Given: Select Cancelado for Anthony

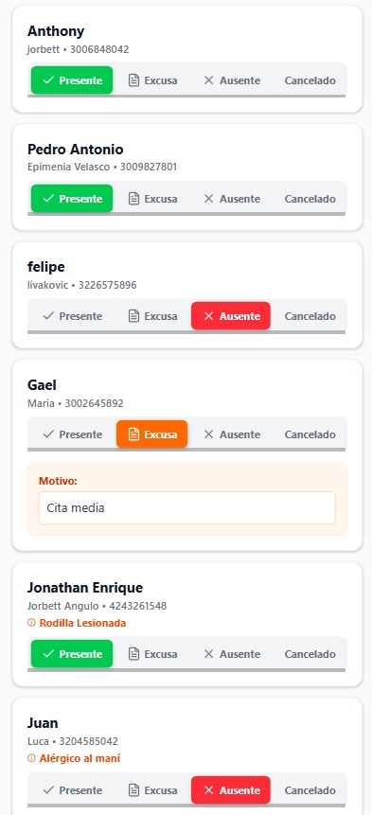Looking at the screenshot, I should [x=310, y=80].
